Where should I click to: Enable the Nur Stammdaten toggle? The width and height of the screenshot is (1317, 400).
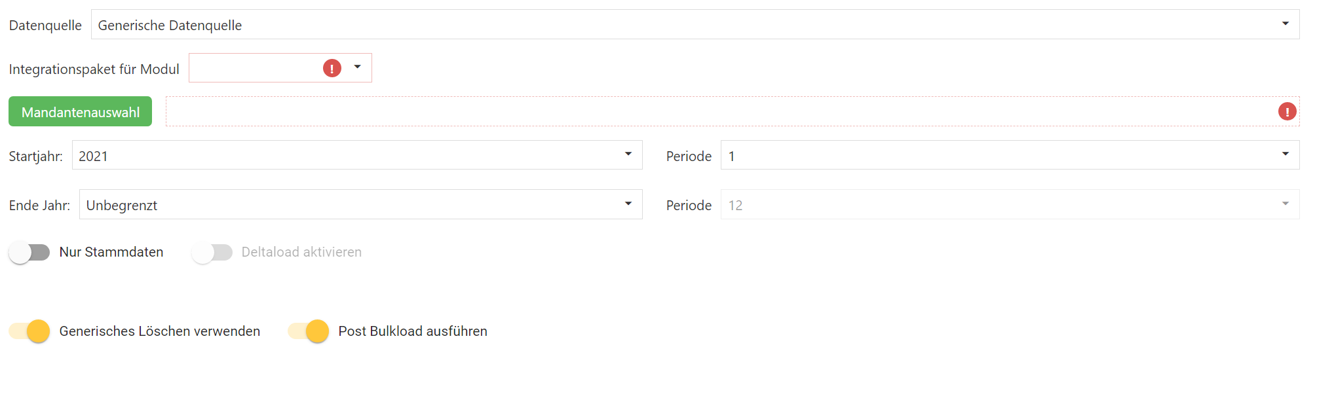(29, 253)
